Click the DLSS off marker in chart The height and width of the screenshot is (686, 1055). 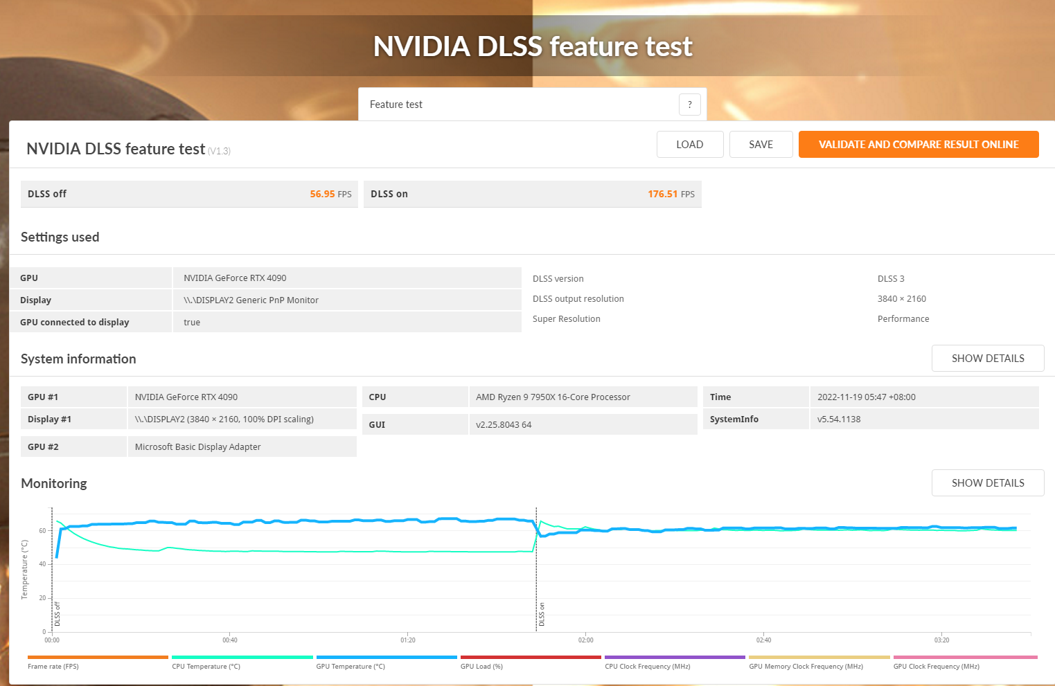(57, 614)
